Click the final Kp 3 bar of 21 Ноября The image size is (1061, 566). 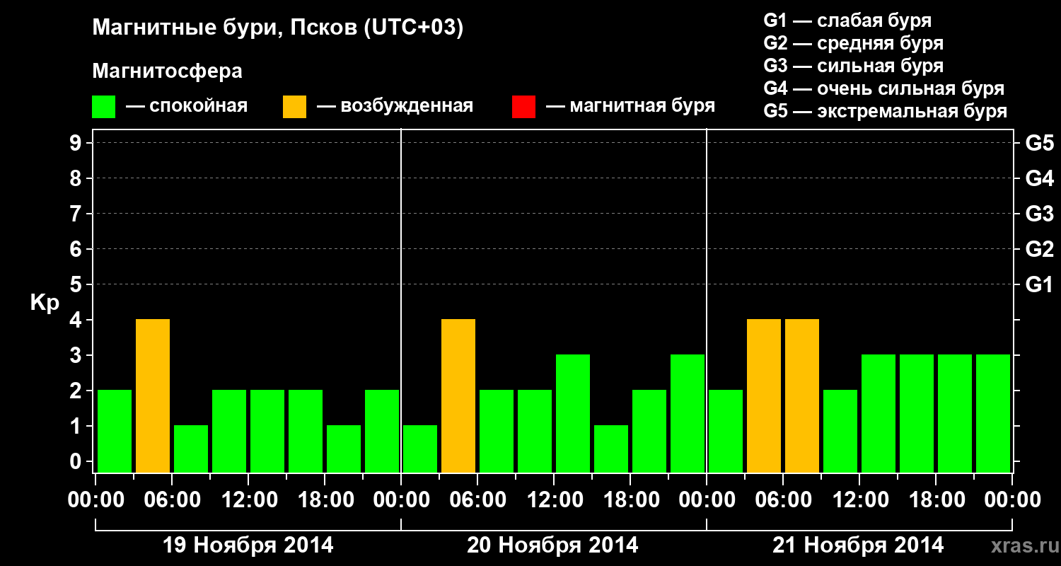993,413
